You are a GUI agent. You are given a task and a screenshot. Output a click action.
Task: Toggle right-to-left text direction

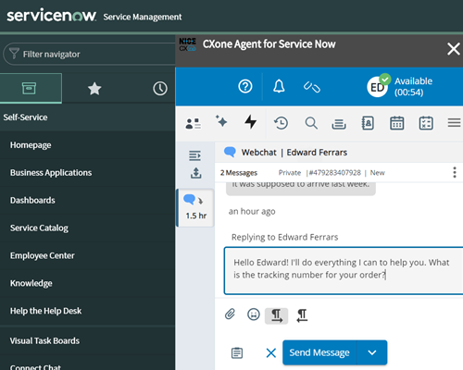click(302, 316)
